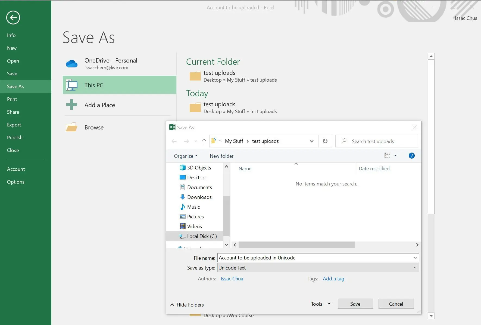Click My Stuff breadcrumb in address bar
The height and width of the screenshot is (325, 481).
pyautogui.click(x=234, y=141)
